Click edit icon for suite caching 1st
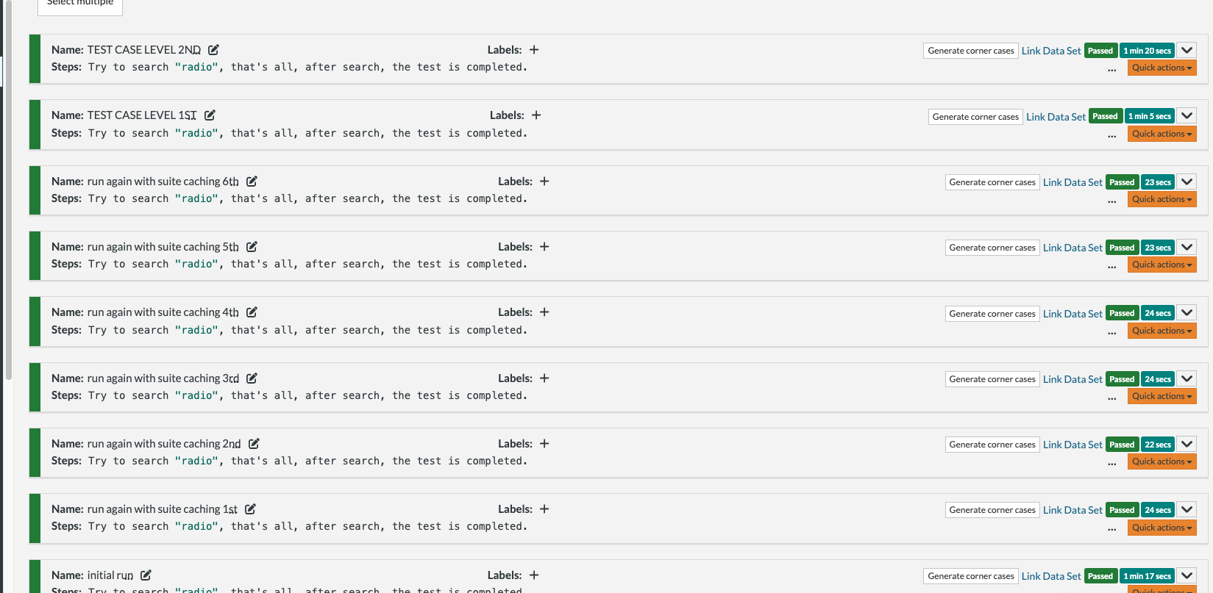This screenshot has width=1213, height=593. pos(250,509)
